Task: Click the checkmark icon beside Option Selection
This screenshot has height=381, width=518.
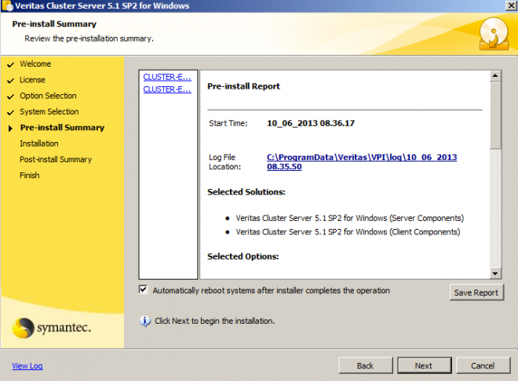Action: coord(10,96)
